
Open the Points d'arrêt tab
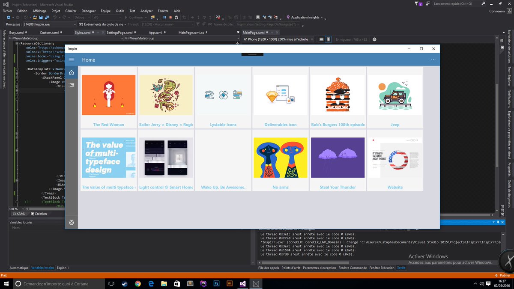pyautogui.click(x=291, y=268)
